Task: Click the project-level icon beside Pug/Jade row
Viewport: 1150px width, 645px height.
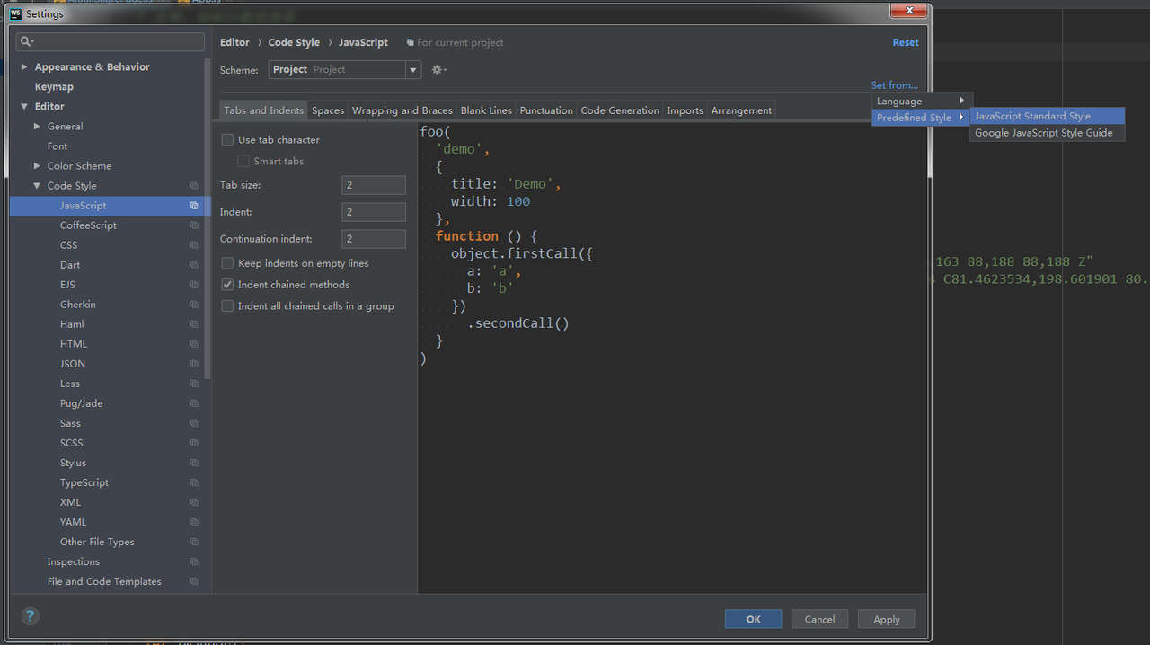Action: 194,403
